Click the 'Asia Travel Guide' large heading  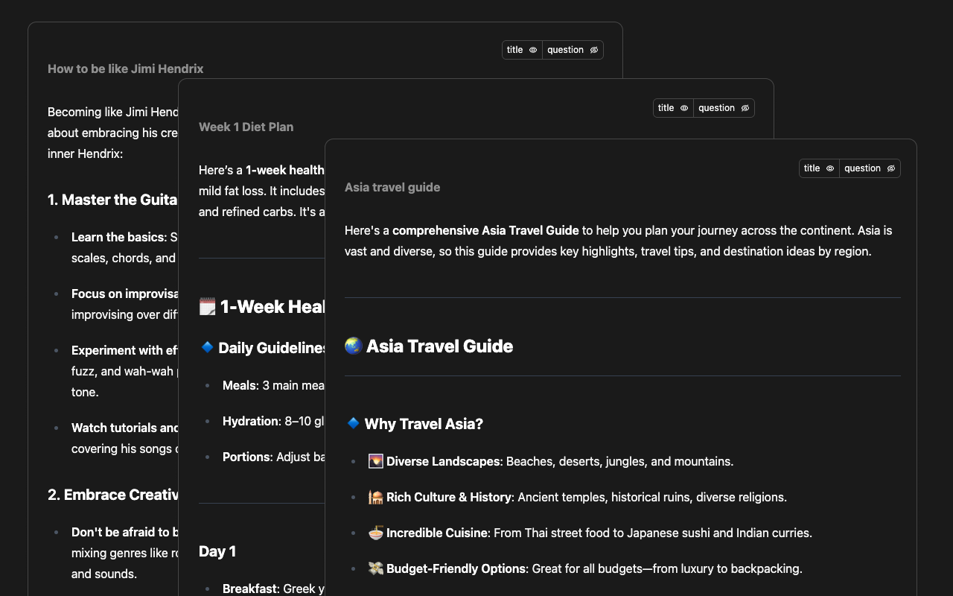[x=440, y=346]
